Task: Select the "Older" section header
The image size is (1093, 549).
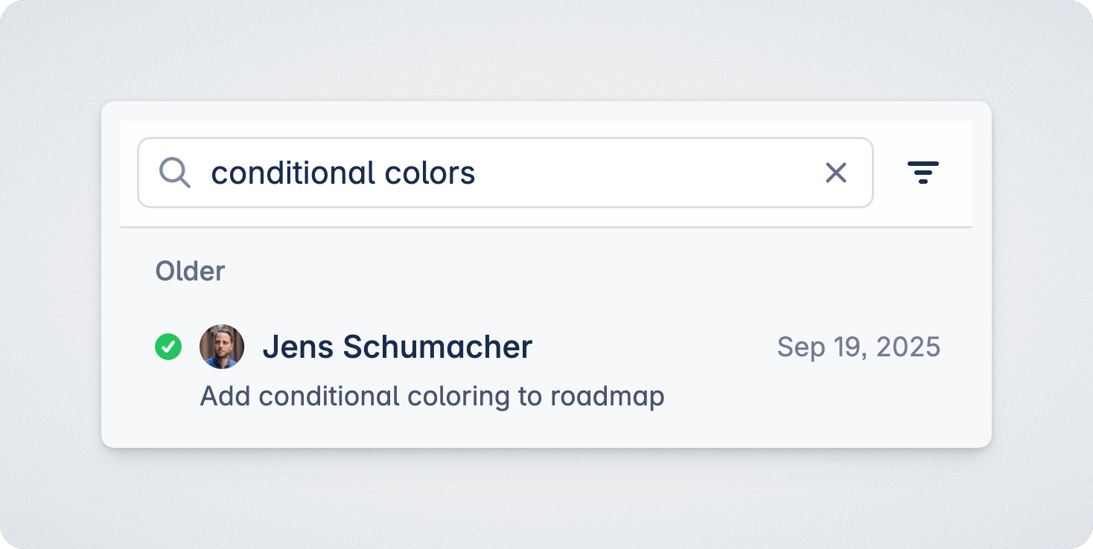Action: point(190,272)
